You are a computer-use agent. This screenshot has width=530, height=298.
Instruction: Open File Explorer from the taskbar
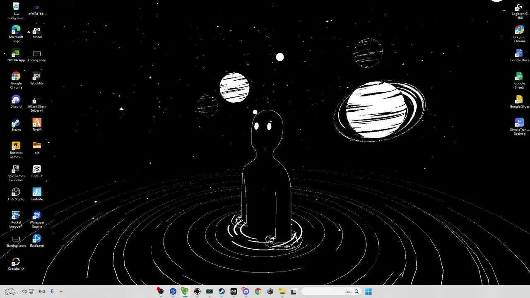[x=282, y=291]
